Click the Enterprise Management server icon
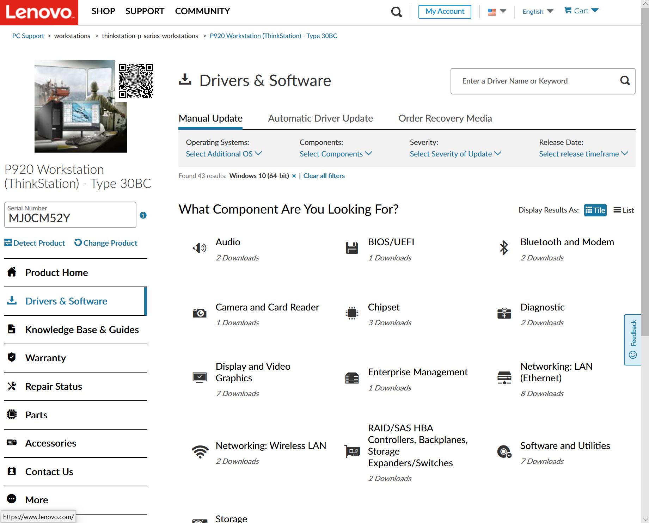 tap(352, 378)
